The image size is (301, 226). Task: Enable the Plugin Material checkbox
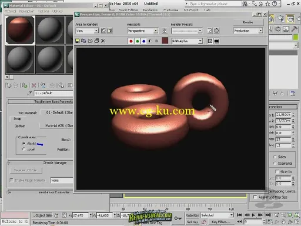(x=11, y=180)
